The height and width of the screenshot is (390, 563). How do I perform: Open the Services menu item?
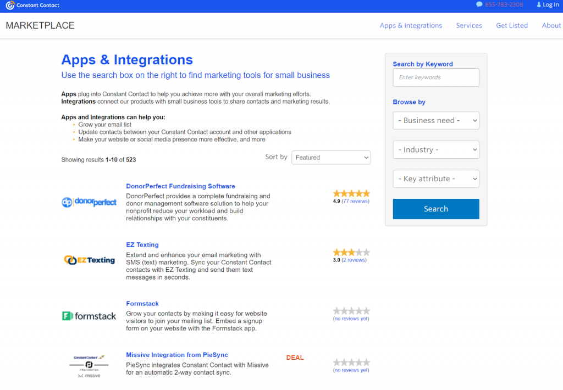(469, 25)
